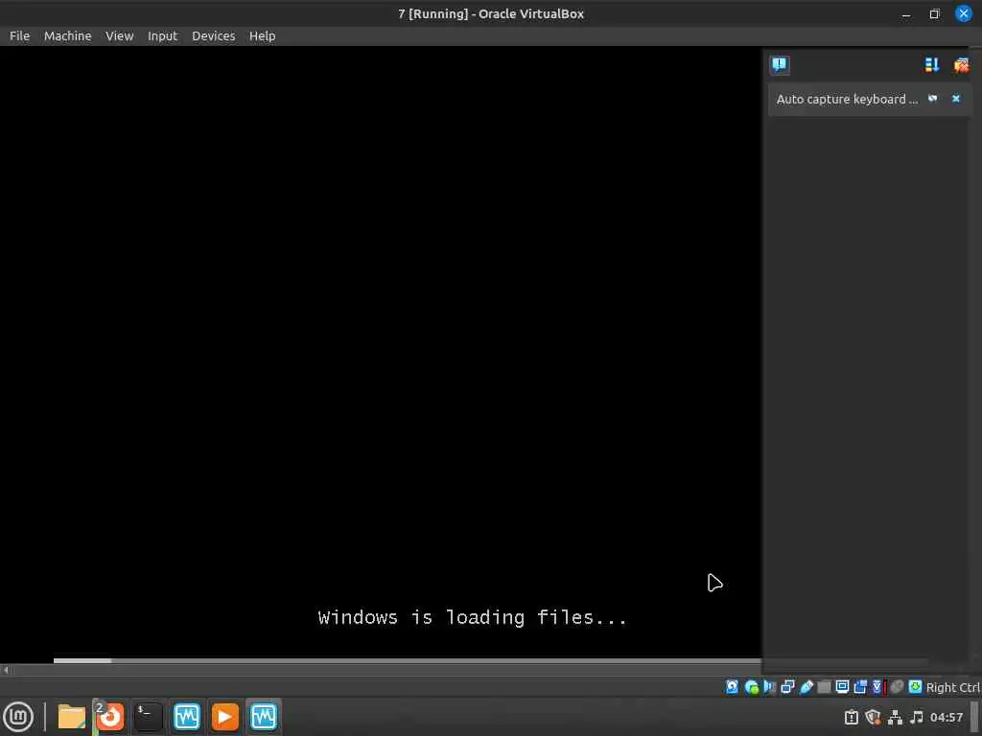The image size is (982, 736).
Task: Open the clock showing 04:57
Action: click(946, 717)
